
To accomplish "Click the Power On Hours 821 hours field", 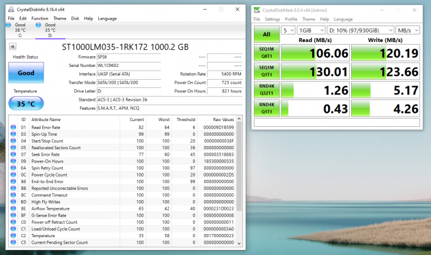I will 225,91.
